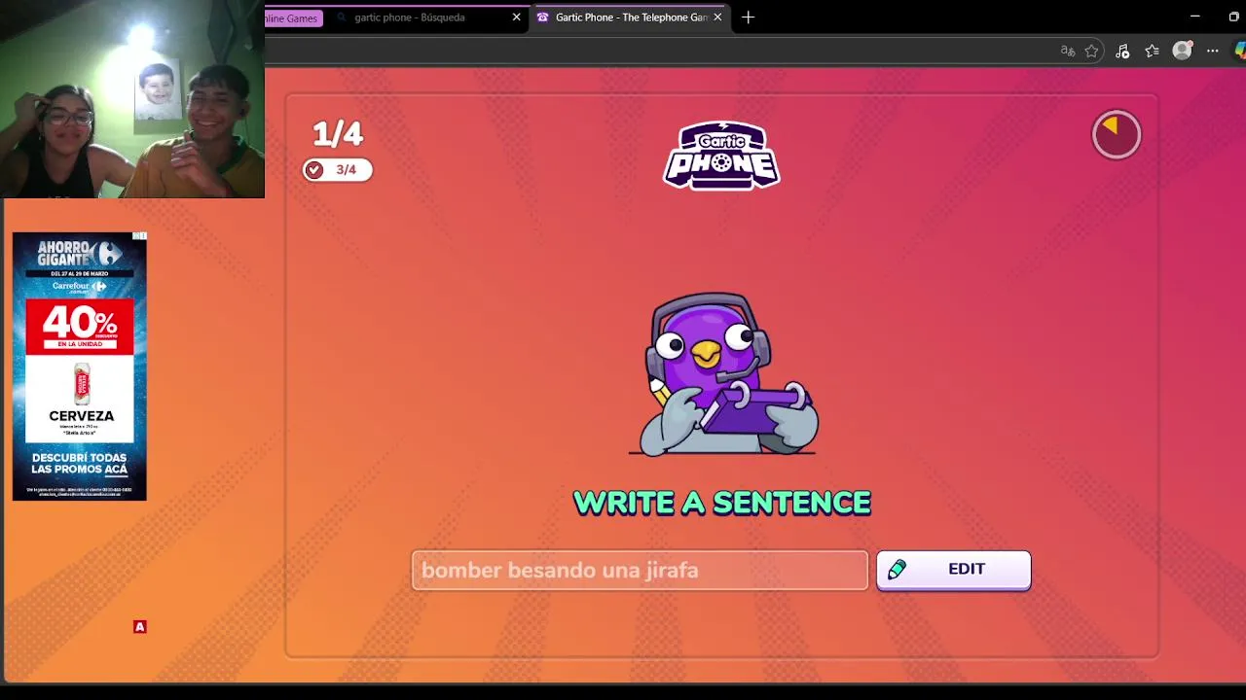This screenshot has height=700, width=1246.
Task: Click the purple bird mascot illustration
Action: pyautogui.click(x=723, y=374)
